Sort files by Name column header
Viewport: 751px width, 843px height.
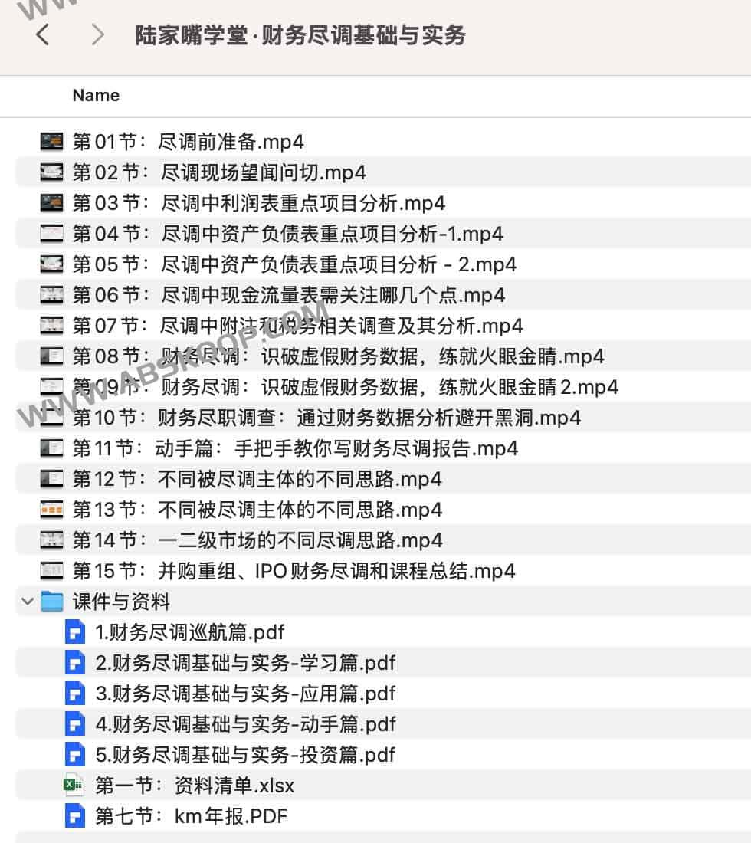96,95
